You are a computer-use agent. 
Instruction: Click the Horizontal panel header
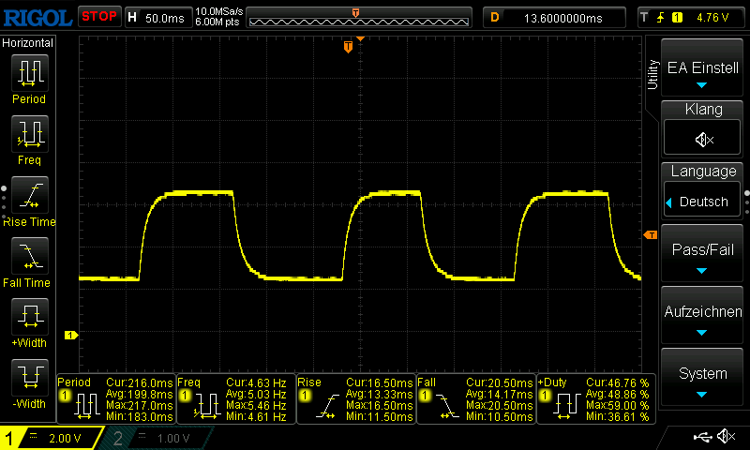tap(28, 43)
